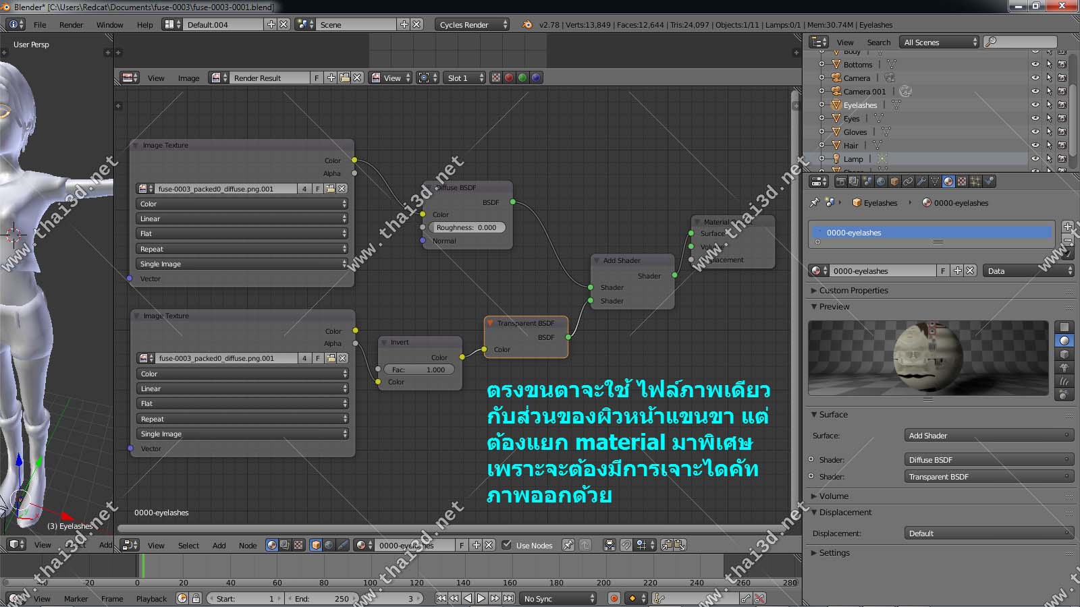1080x607 pixels.
Task: Expand the Volume panel
Action: (x=833, y=496)
